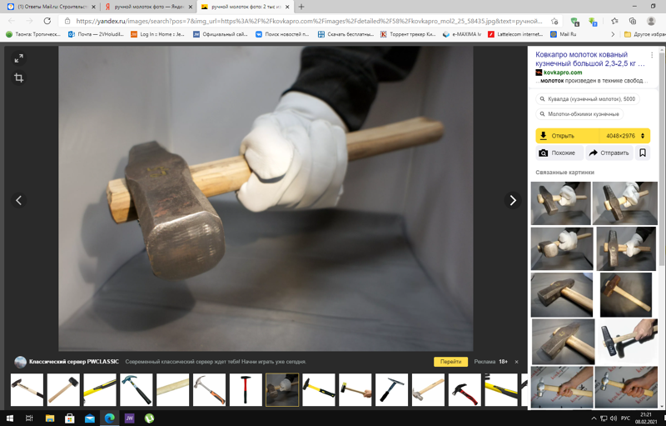Close the active ручной молоток tab
Screen dimensions: 666x426
pos(287,7)
